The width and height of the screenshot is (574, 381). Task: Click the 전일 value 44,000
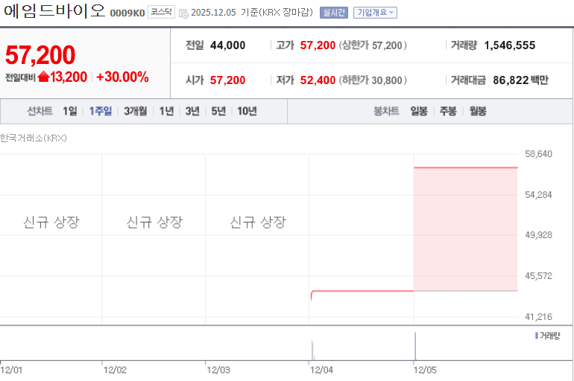click(x=227, y=45)
